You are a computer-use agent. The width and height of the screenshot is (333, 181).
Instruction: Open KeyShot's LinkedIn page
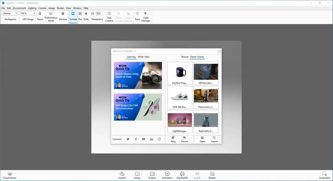(152, 139)
